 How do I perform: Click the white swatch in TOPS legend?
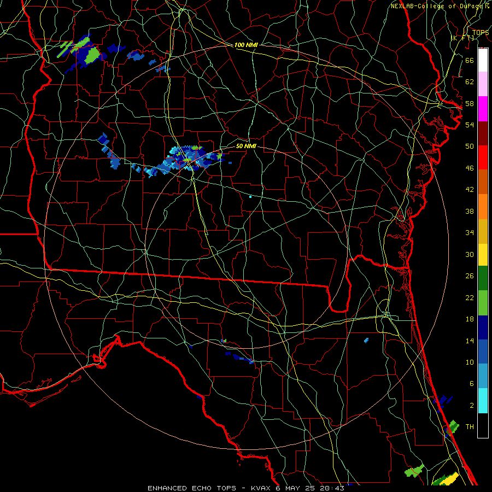483,60
